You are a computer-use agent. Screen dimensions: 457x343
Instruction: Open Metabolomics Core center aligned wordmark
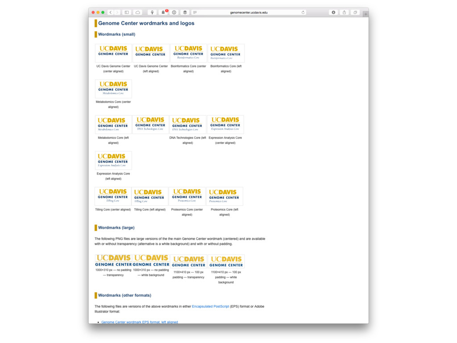click(113, 89)
